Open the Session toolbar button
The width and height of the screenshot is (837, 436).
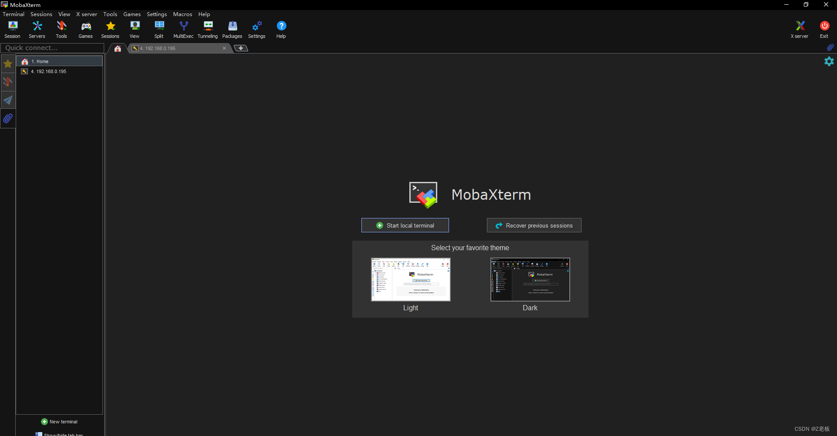point(13,30)
